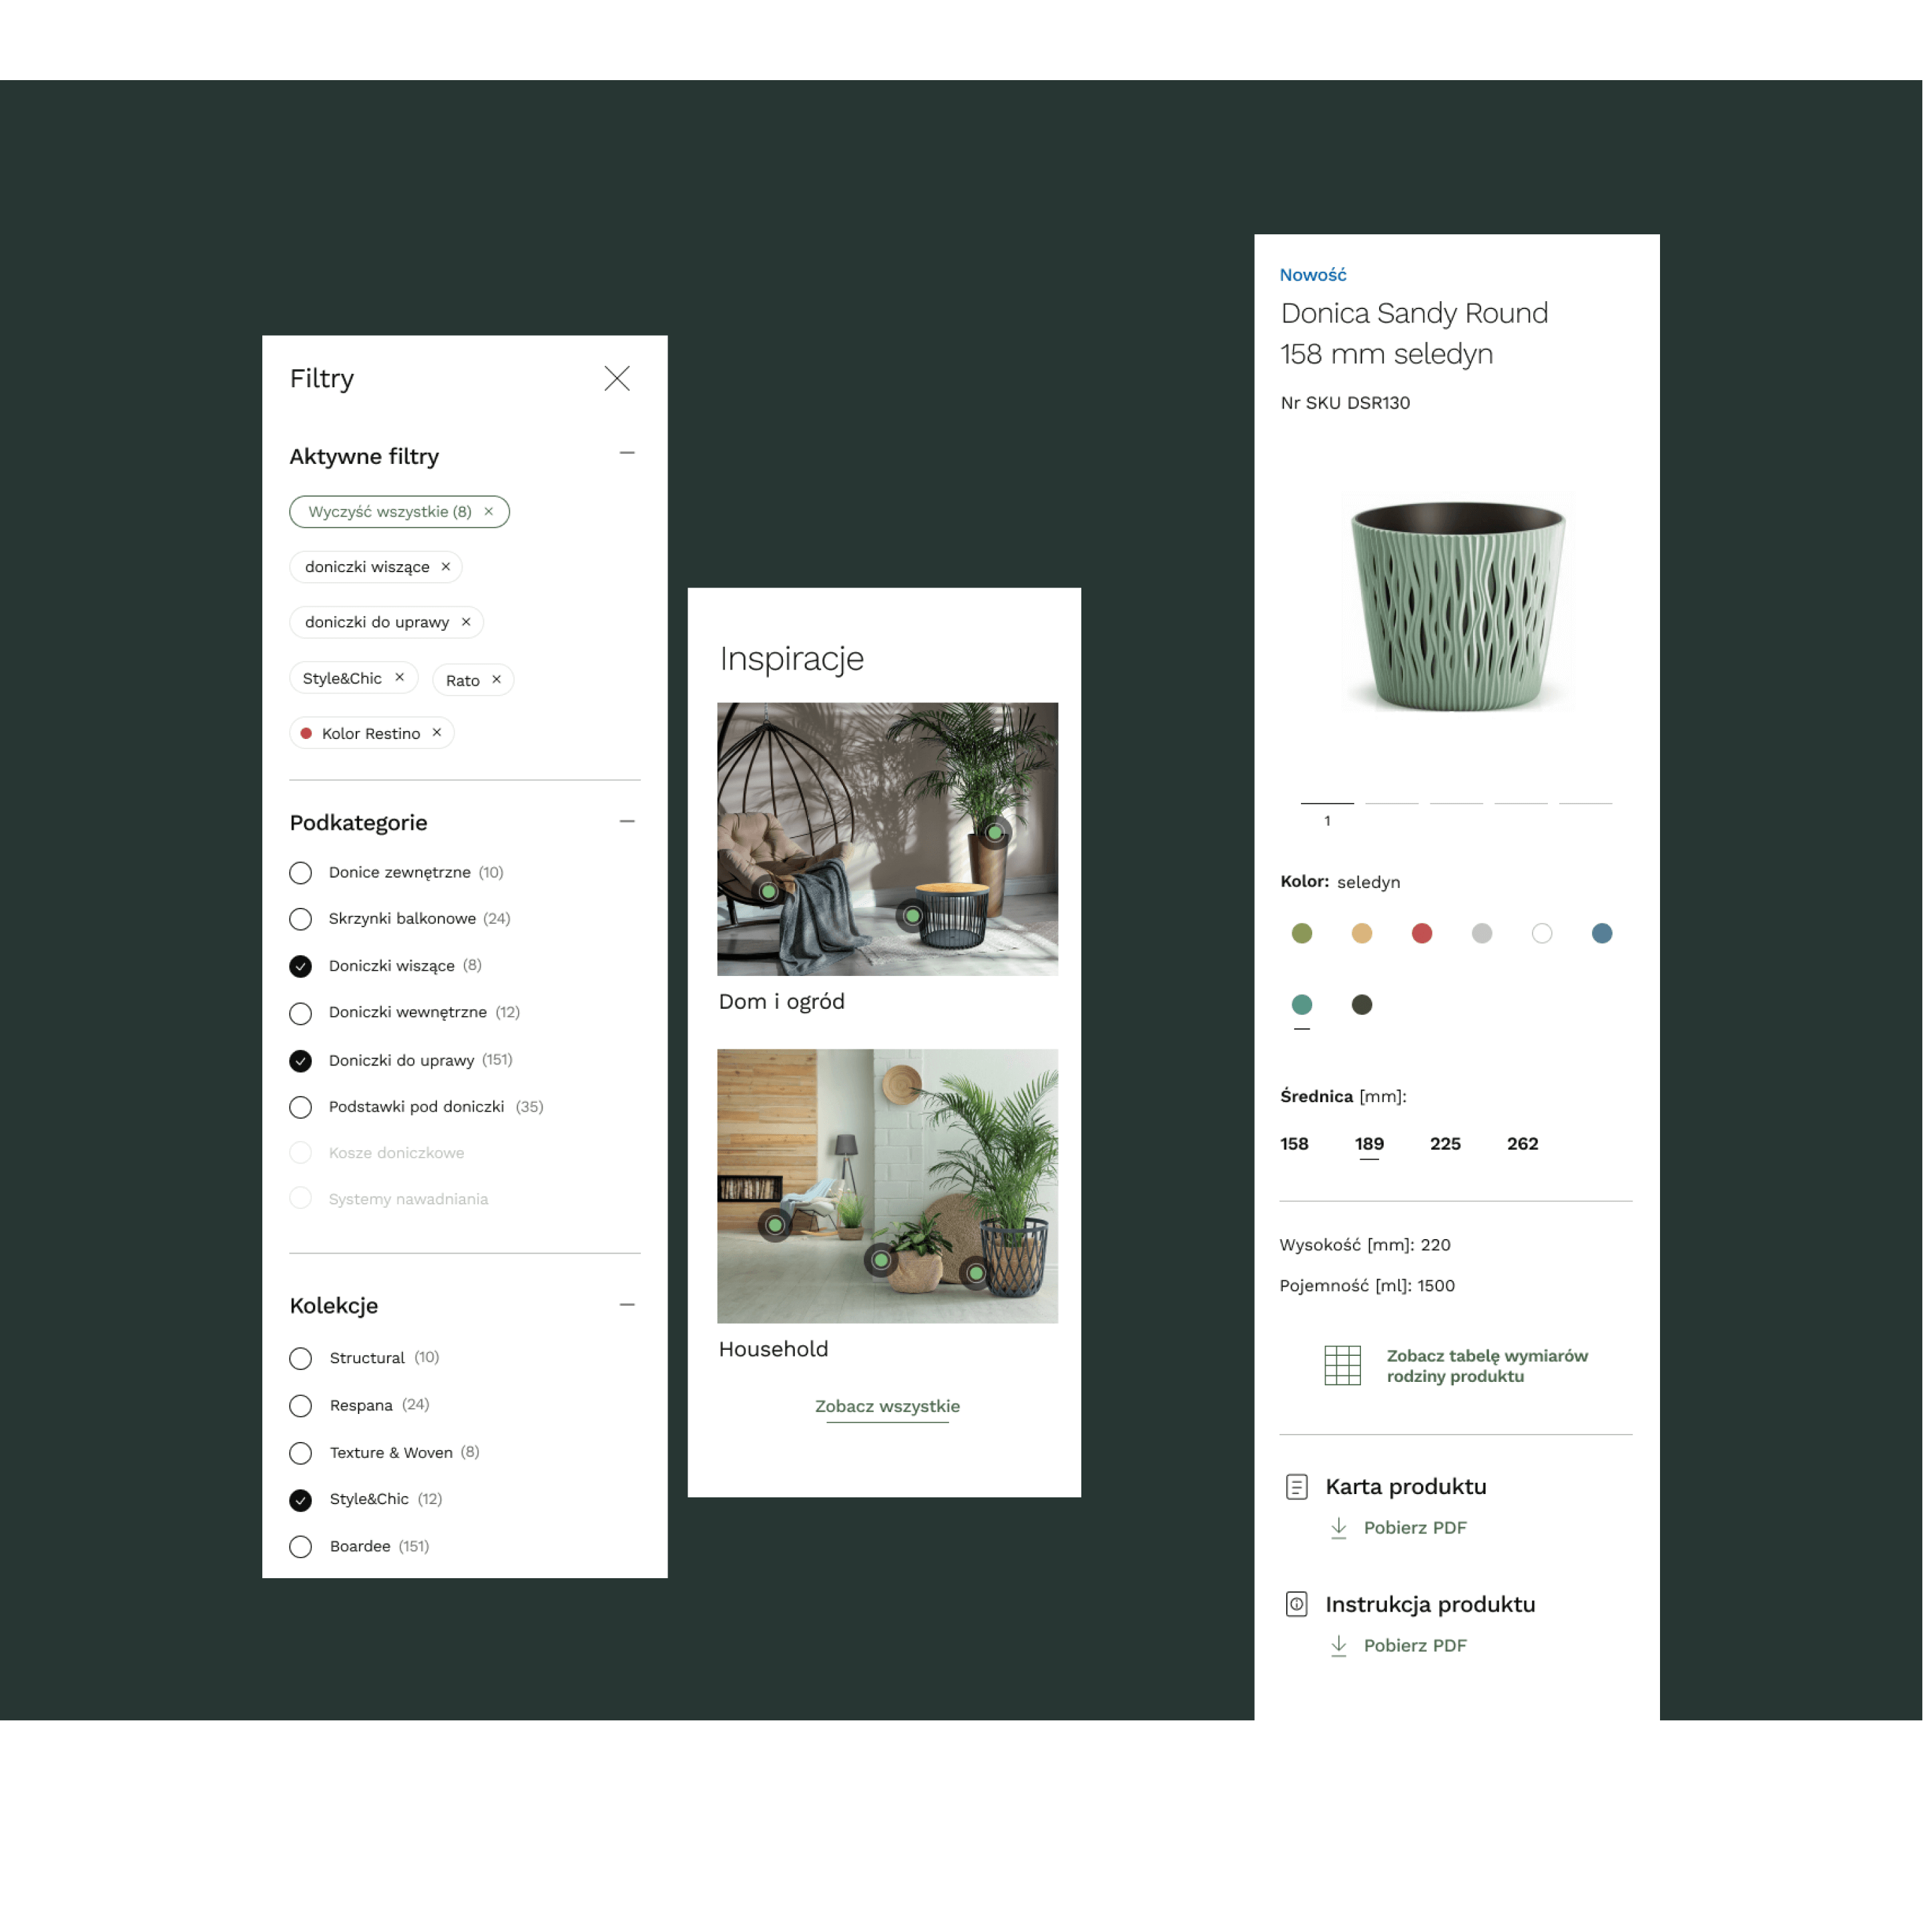
Task: Remove the 'Rato' filter chip
Action: point(496,680)
